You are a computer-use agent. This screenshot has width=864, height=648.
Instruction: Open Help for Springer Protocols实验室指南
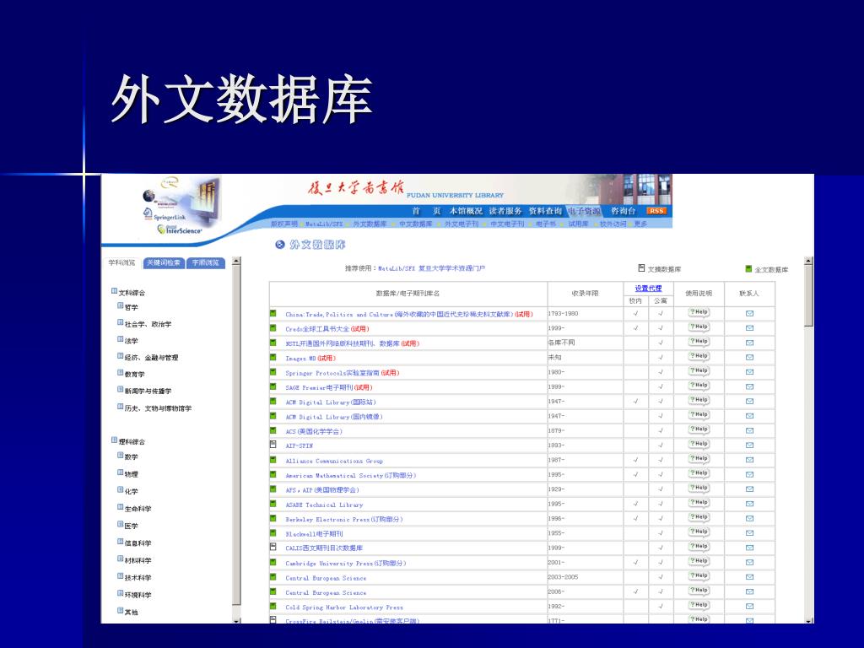pos(699,371)
